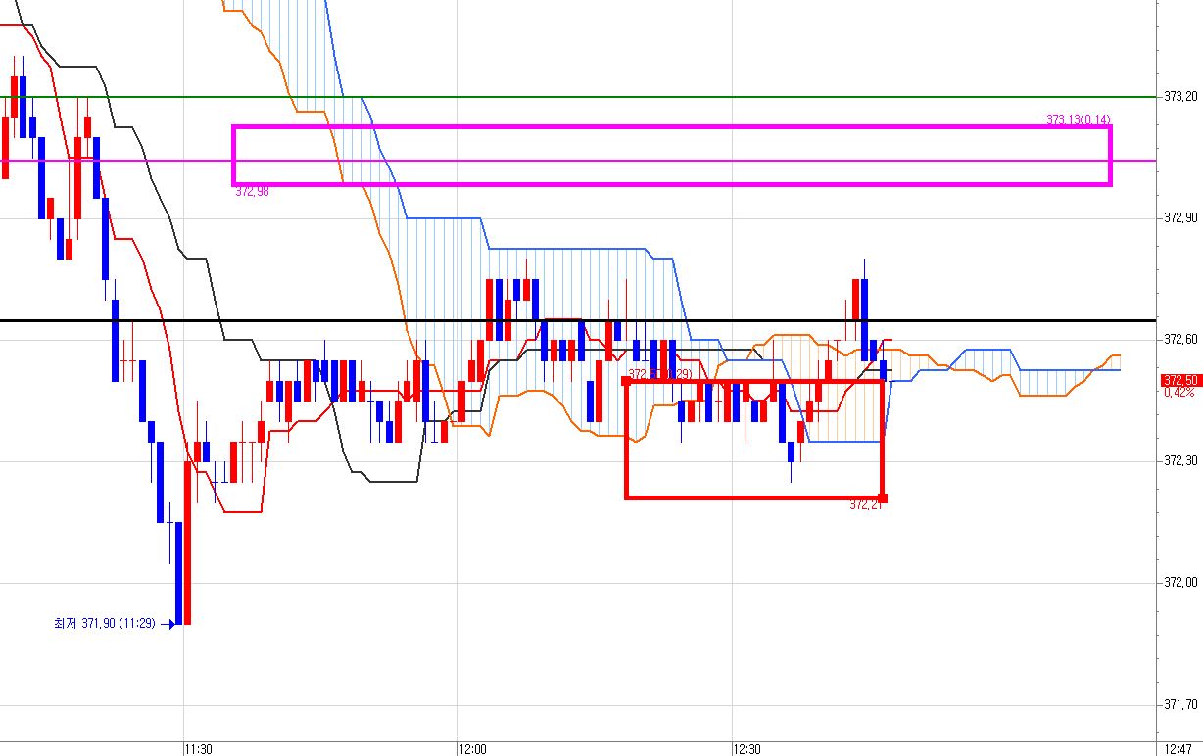The width and height of the screenshot is (1203, 756).
Task: Click the red 372,21 price label
Action: click(866, 505)
